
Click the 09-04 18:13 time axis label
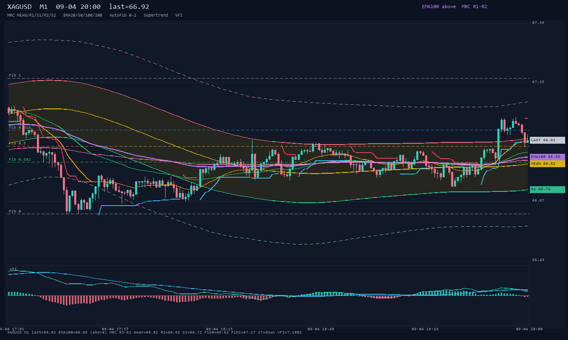pyautogui.click(x=219, y=329)
